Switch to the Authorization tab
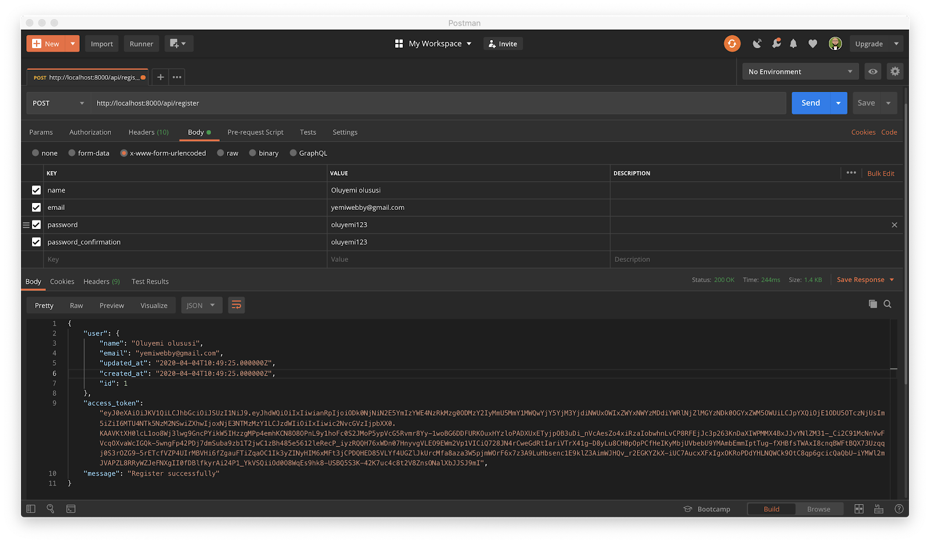 point(90,132)
